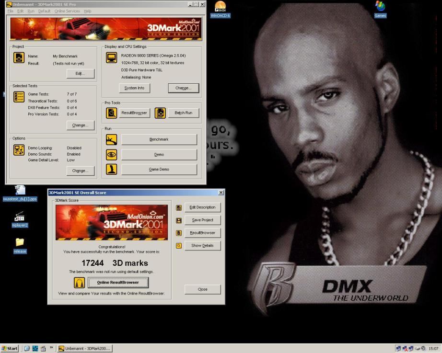
Task: Click Change... under Display and CPU Settings
Action: coord(184,88)
